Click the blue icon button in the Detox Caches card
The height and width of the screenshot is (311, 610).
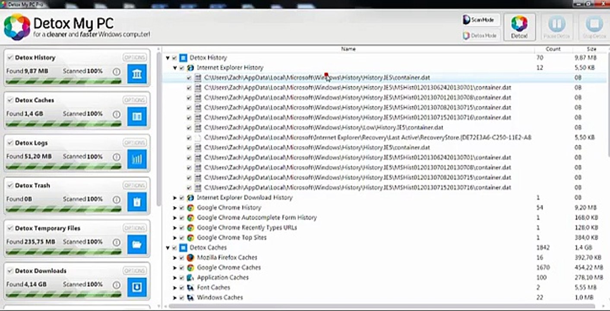click(137, 116)
